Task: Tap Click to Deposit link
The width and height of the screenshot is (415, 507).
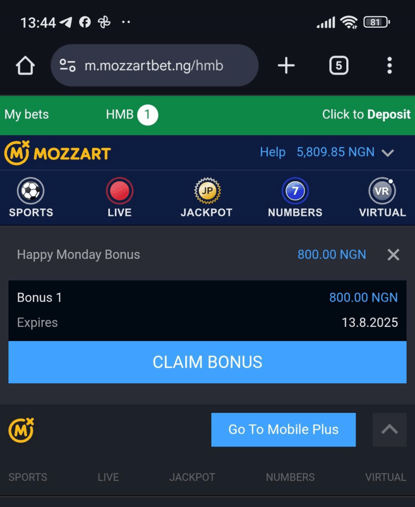Action: (366, 114)
